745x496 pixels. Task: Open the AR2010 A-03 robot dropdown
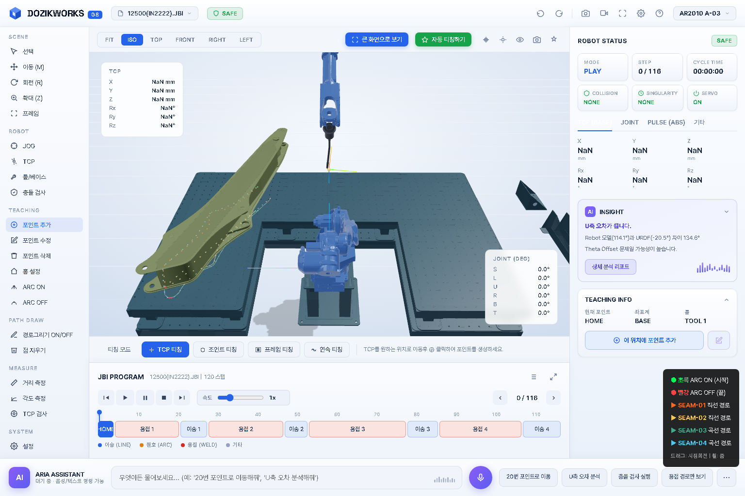point(705,14)
